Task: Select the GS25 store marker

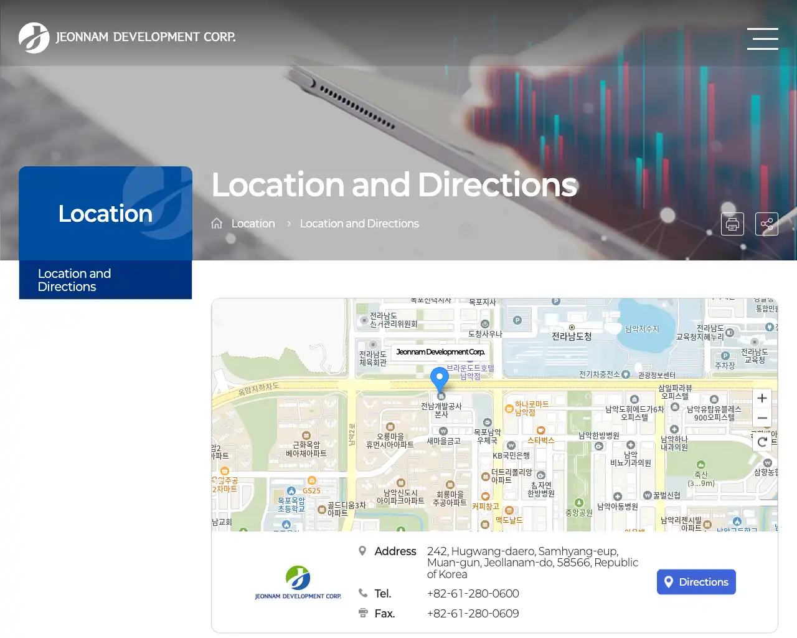Action: tap(312, 480)
